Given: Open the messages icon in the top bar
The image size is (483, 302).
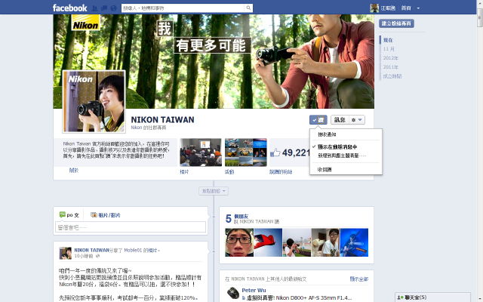Looking at the screenshot, I should (x=104, y=8).
